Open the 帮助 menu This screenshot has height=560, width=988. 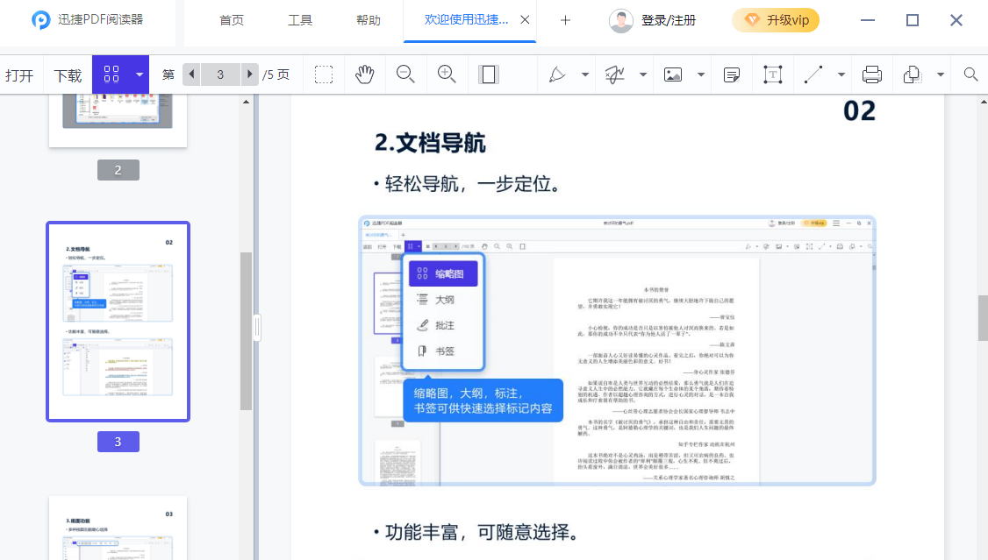368,20
